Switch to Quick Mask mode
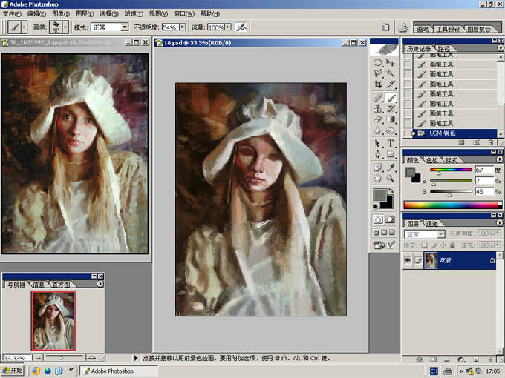 pos(391,219)
